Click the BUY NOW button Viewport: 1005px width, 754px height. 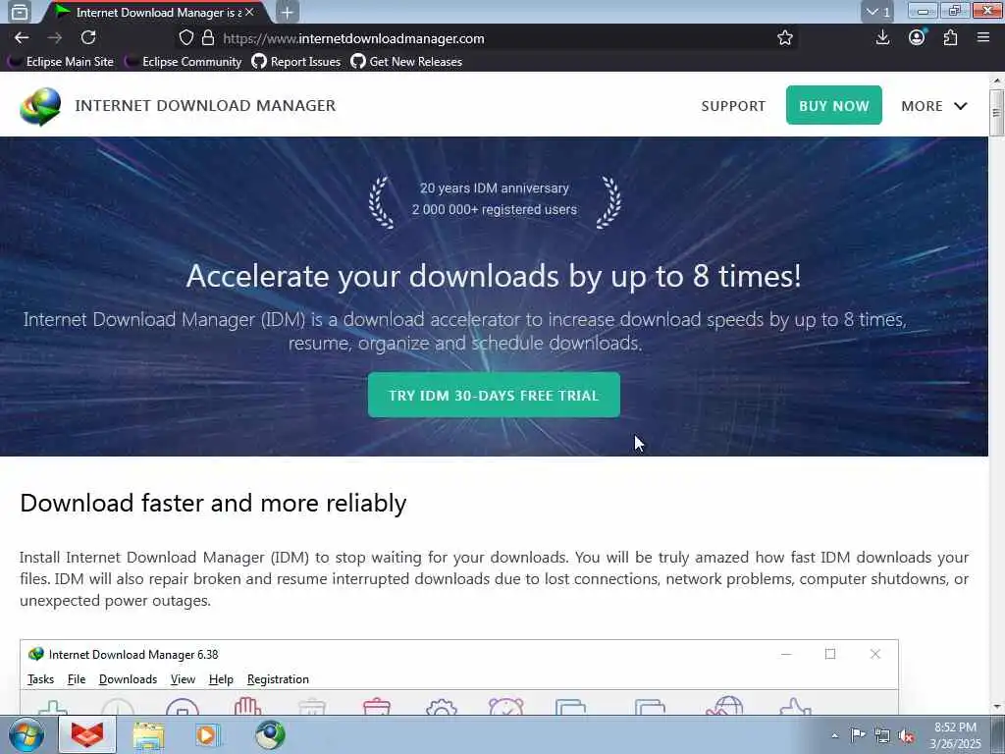[x=834, y=105]
